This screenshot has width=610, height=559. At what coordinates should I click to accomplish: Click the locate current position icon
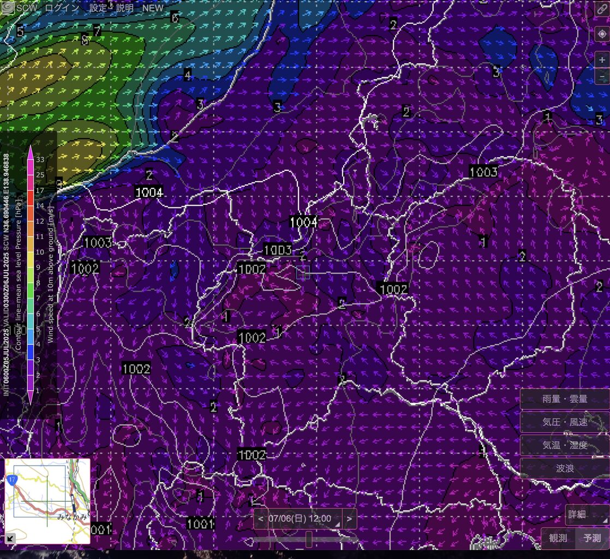point(602,34)
